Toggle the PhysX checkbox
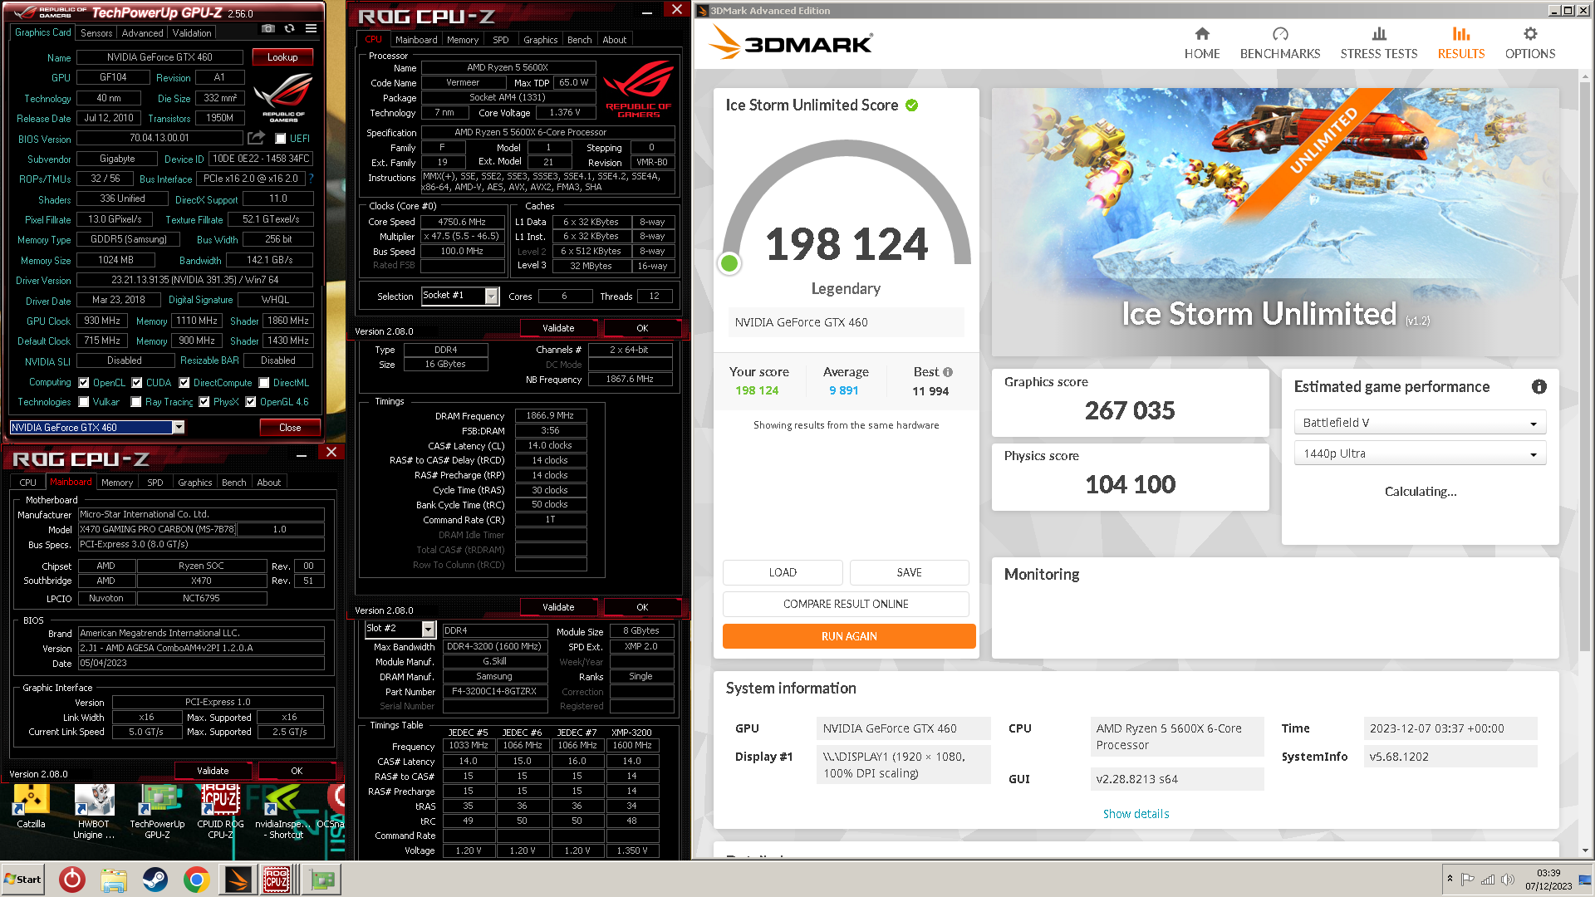Screen dimensions: 1595x897 pyautogui.click(x=204, y=402)
